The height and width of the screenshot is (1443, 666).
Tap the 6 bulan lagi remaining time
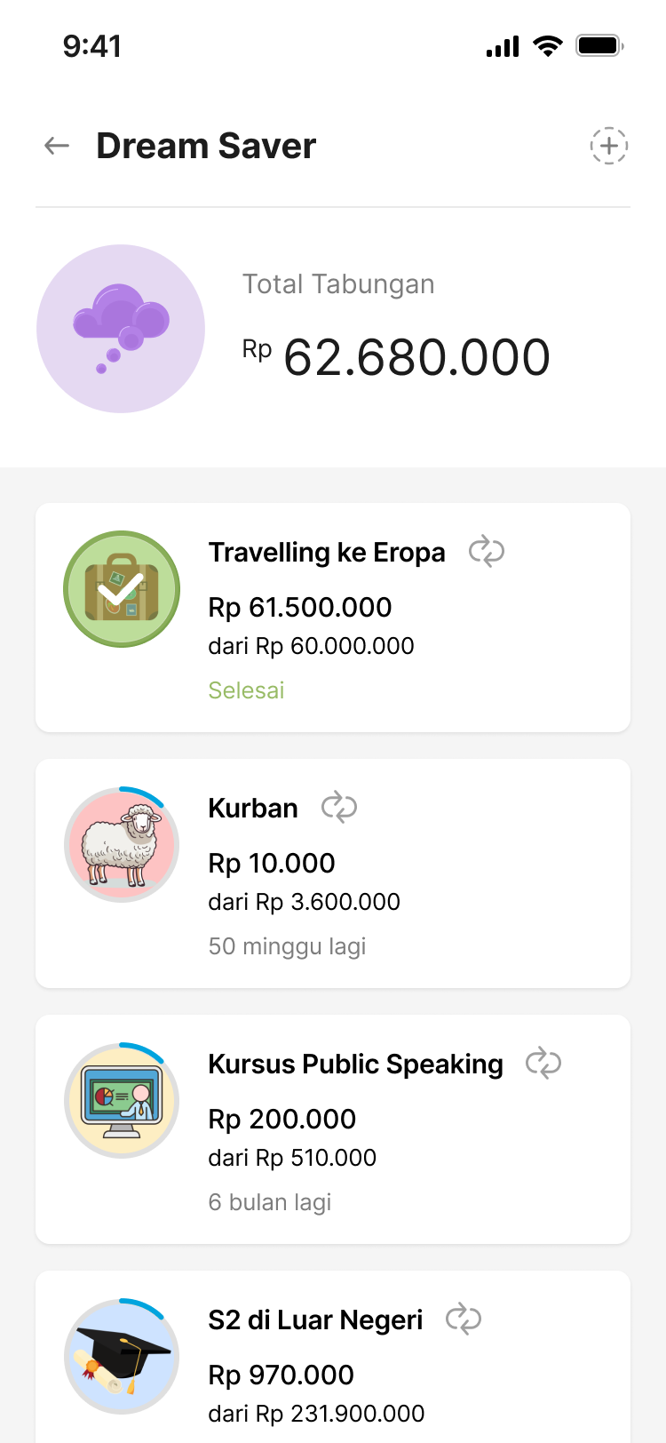click(x=269, y=1202)
